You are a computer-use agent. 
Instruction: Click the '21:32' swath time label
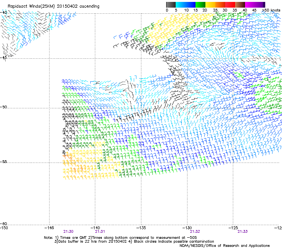tap(195, 232)
